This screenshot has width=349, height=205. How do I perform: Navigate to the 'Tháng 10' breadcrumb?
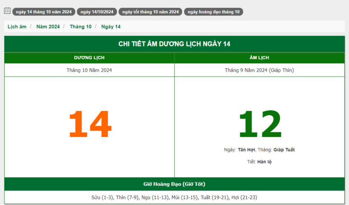[x=80, y=27]
